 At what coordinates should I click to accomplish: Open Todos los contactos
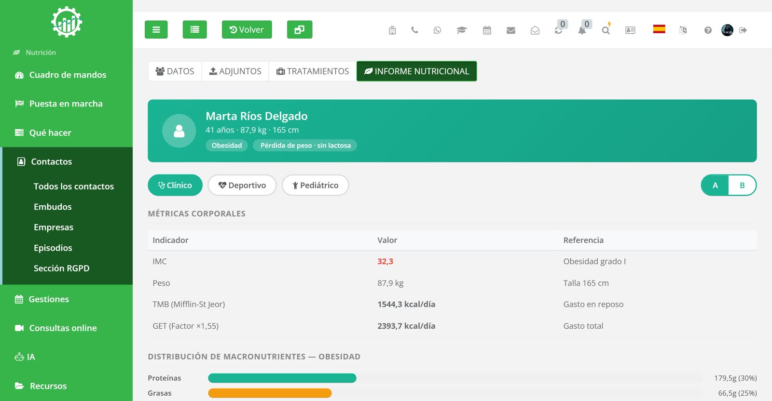coord(73,187)
